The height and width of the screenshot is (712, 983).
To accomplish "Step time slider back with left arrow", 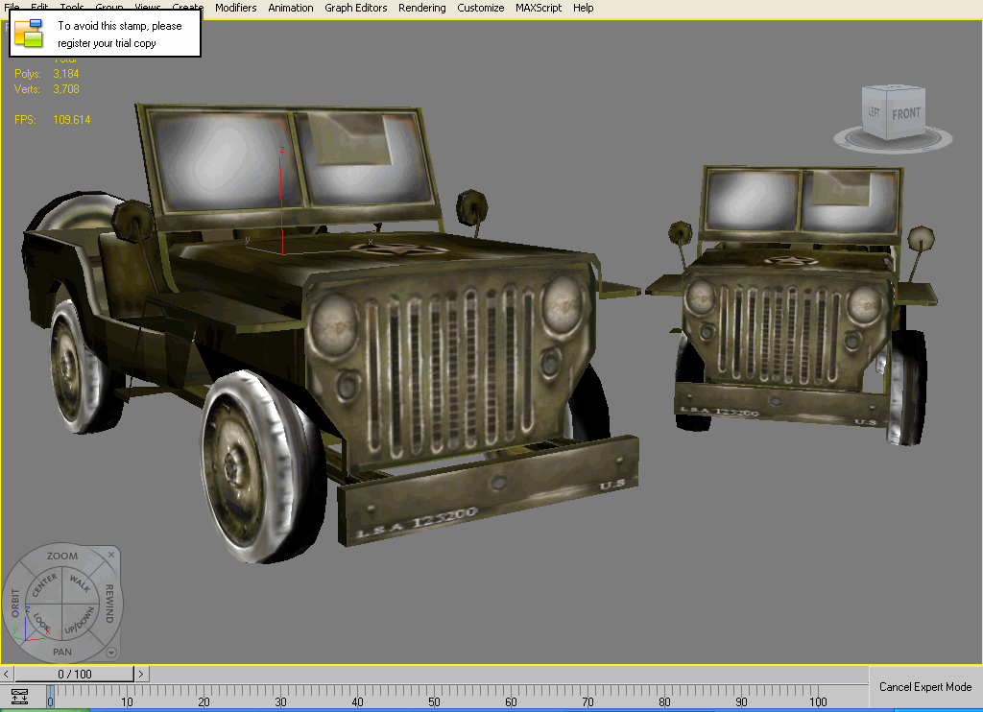I will tap(6, 674).
